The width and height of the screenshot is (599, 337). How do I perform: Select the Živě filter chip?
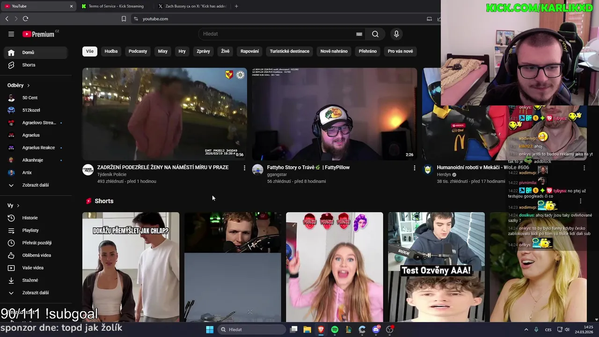[225, 51]
